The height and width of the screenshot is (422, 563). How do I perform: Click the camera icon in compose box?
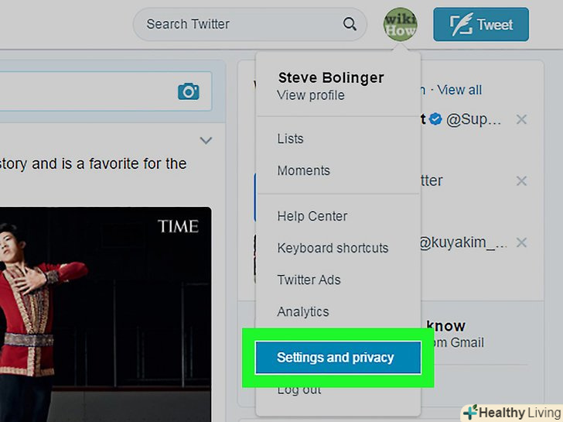pyautogui.click(x=188, y=92)
